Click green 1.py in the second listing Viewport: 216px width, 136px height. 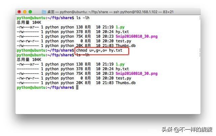tap(120, 64)
